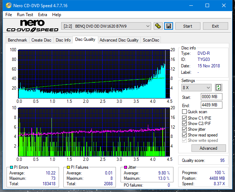Click the greyed Show write speed checkbox

coord(184,140)
